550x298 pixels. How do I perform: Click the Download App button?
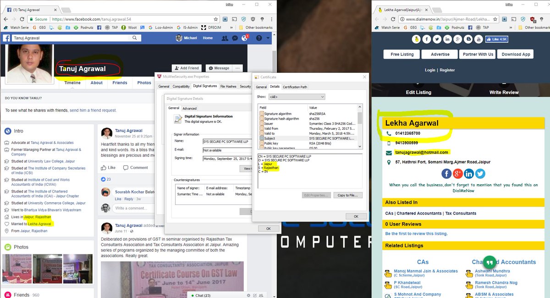(516, 54)
